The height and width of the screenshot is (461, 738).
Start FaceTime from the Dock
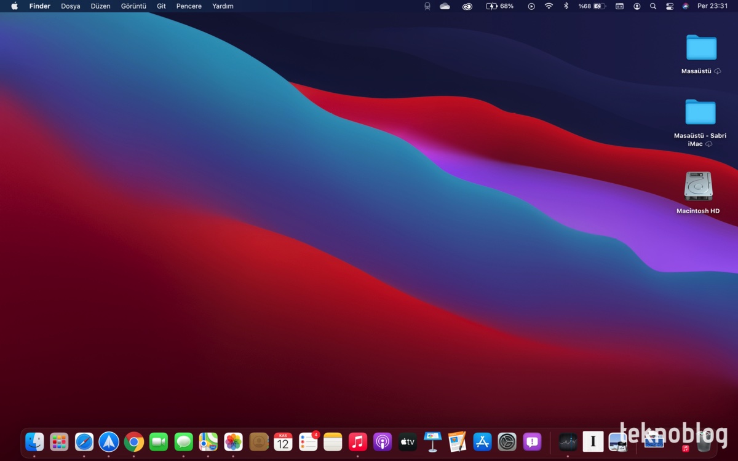point(159,441)
